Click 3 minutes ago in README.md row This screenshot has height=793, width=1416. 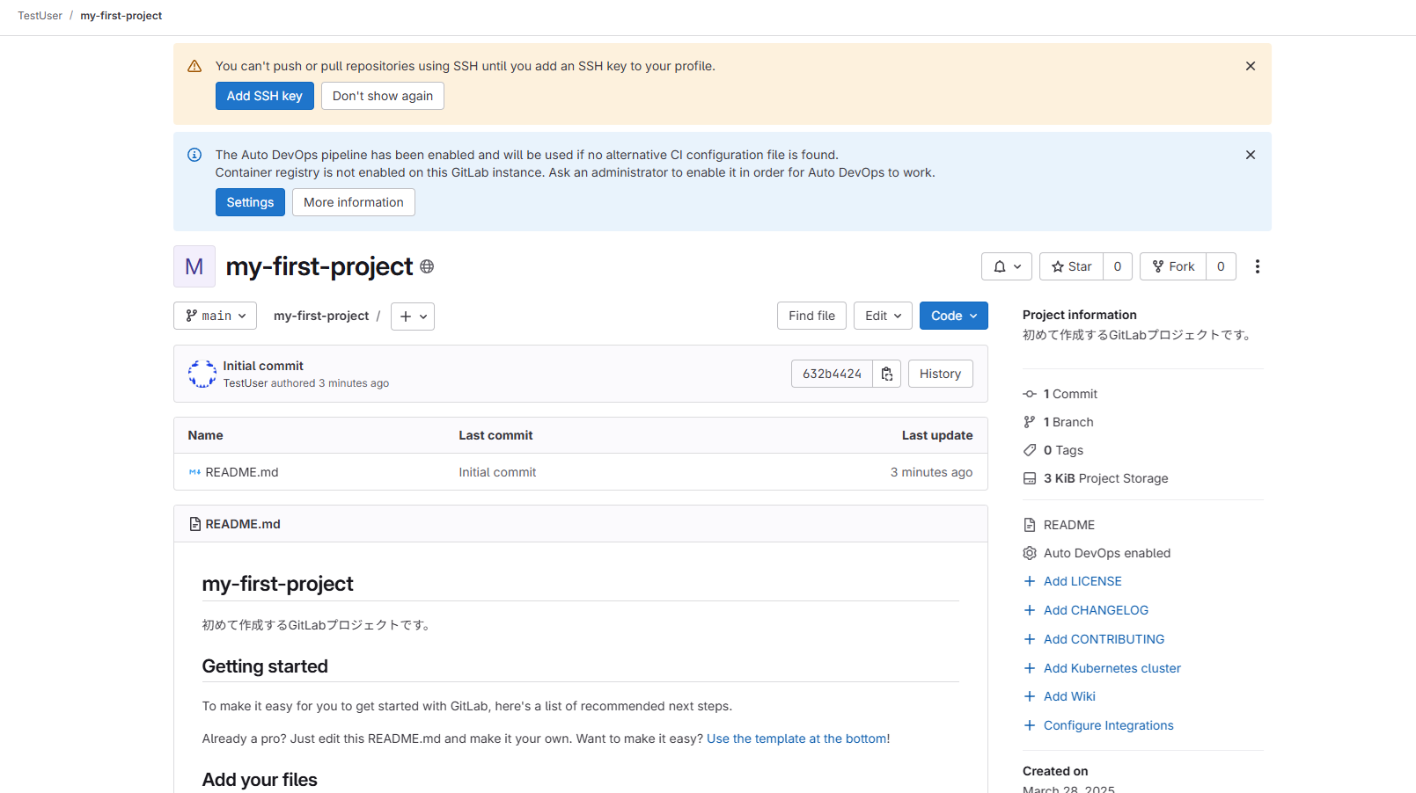pos(931,472)
